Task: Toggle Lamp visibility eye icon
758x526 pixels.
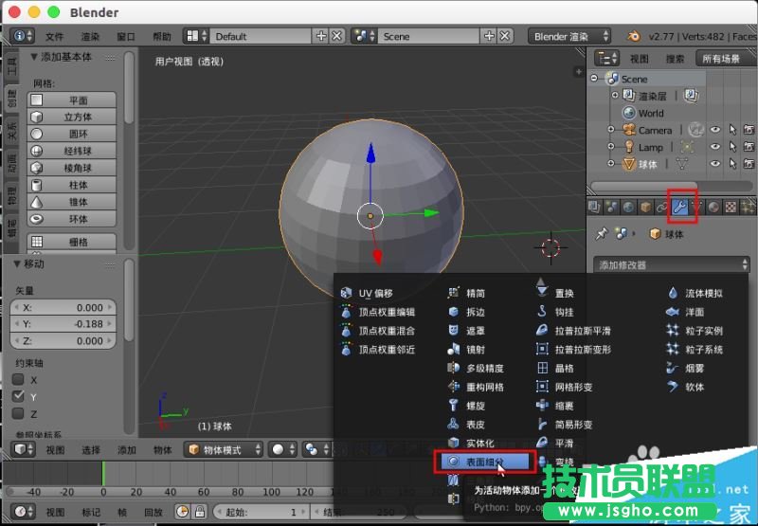Action: [715, 147]
